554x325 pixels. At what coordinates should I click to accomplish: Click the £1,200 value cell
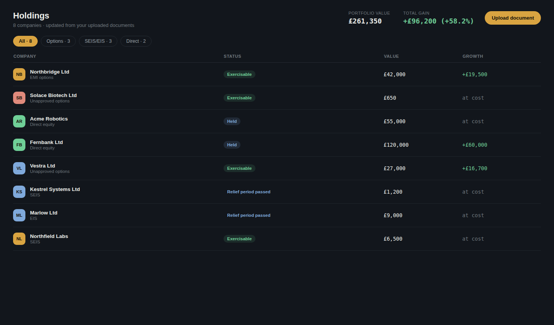(393, 192)
